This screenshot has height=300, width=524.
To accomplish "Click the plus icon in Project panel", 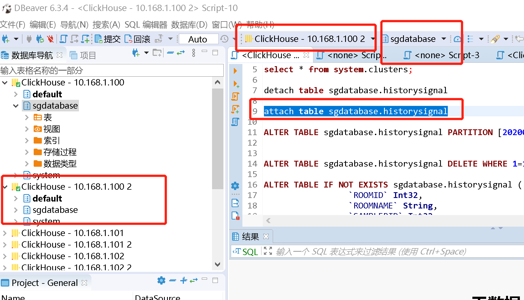I will pos(184,281).
